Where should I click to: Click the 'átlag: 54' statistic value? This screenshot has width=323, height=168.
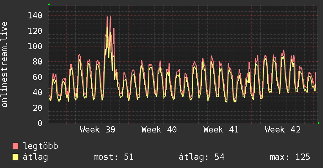point(201,157)
